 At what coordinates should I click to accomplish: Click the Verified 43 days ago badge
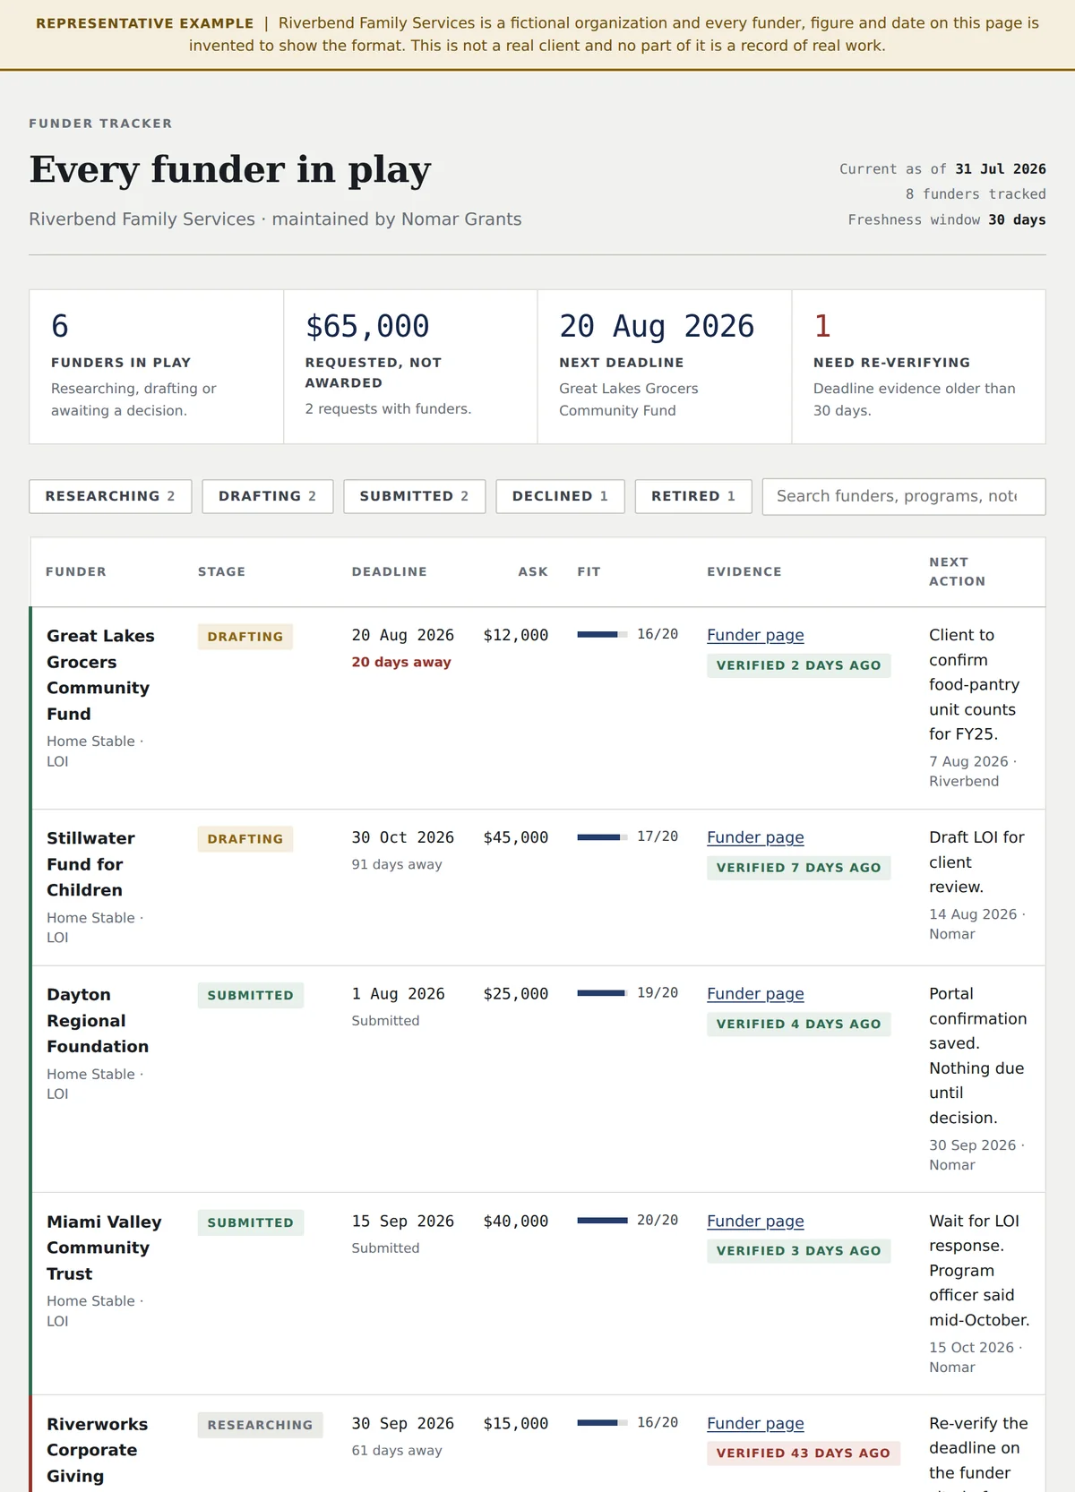pyautogui.click(x=804, y=1453)
